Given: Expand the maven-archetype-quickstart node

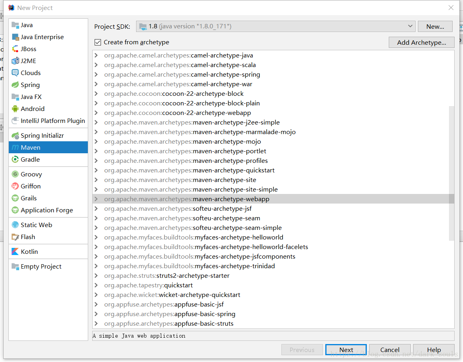Looking at the screenshot, I should point(96,170).
